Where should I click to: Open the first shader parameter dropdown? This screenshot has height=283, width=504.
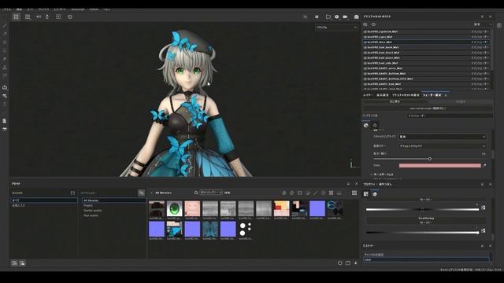[x=443, y=137]
